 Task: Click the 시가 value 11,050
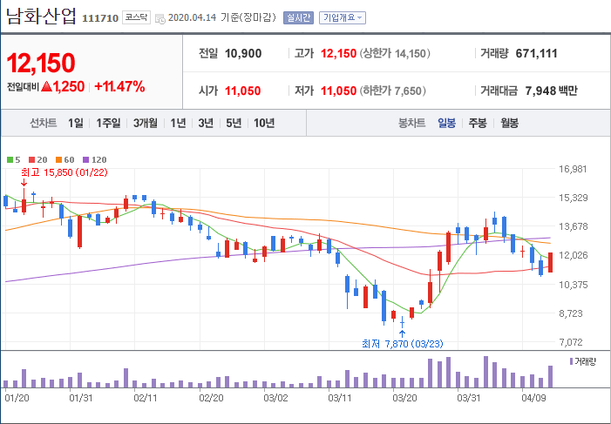tap(243, 91)
